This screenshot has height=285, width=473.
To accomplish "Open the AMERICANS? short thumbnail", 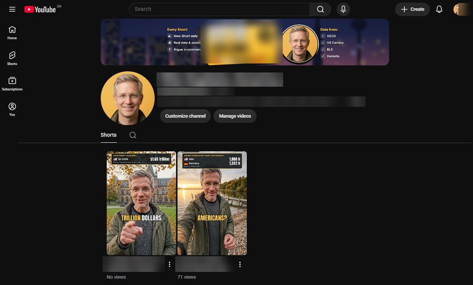I will [x=212, y=203].
